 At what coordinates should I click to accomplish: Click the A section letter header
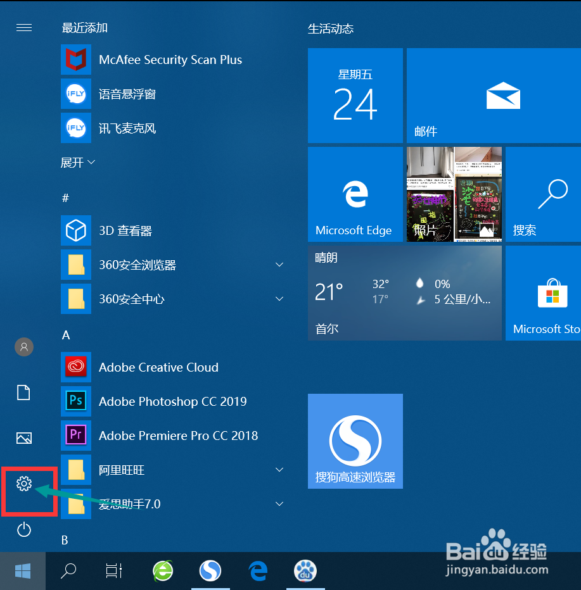point(66,335)
